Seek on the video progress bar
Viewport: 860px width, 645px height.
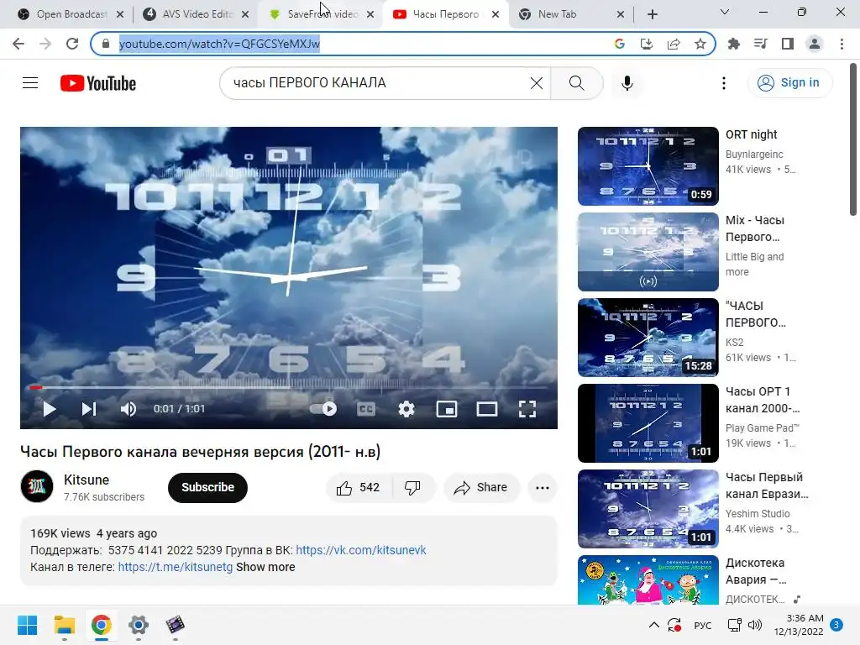pos(289,387)
